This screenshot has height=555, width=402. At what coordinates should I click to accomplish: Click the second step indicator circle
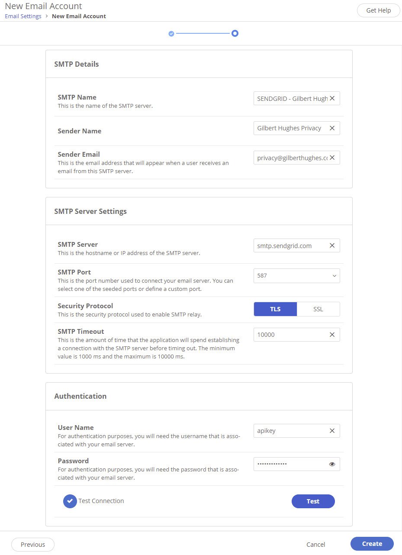tap(235, 33)
